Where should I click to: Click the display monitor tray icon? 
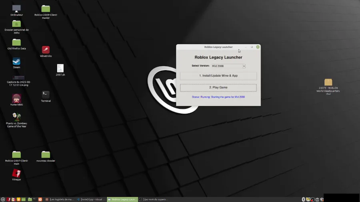pos(308,200)
